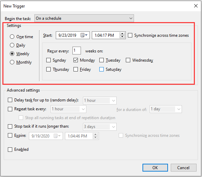Check the Saturday checkbox

(x=102, y=69)
